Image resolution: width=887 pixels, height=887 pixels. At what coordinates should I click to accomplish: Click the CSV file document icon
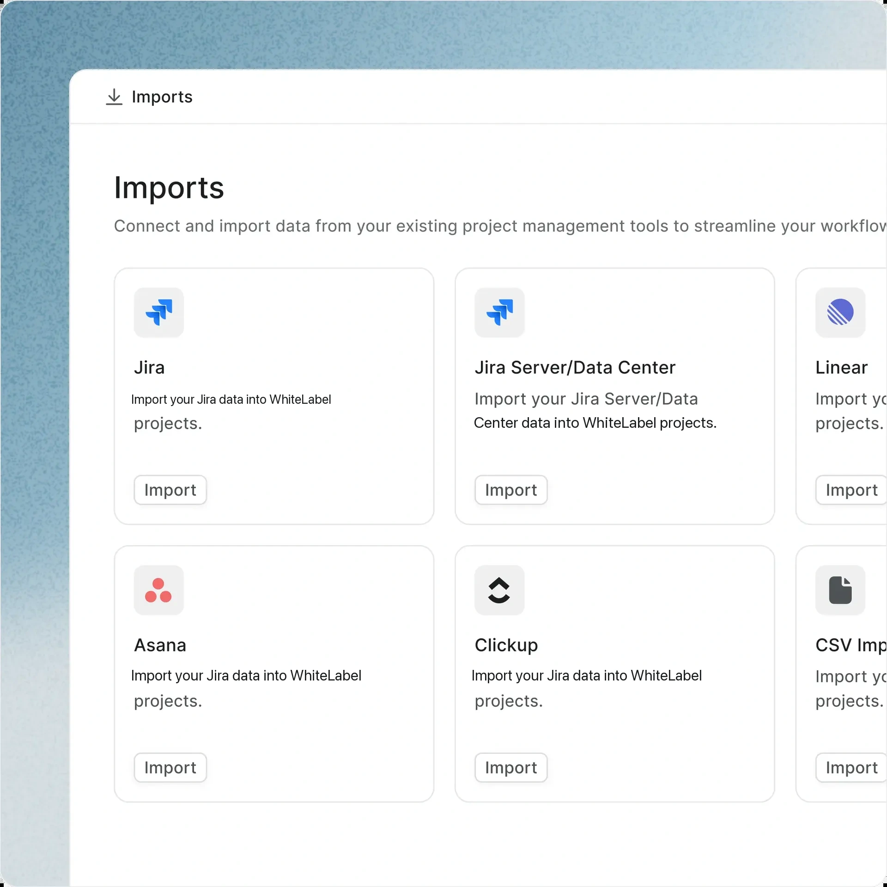[x=840, y=590]
